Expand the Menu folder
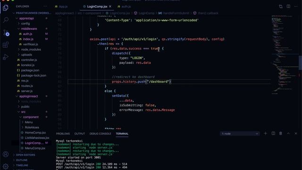This screenshot has height=170, width=302. (x=29, y=122)
